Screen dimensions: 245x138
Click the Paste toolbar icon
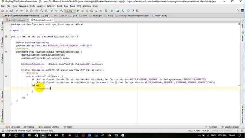(x=36, y=11)
